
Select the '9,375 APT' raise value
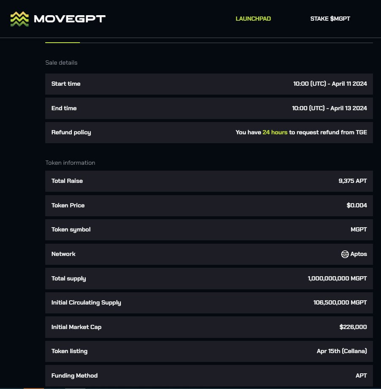tap(353, 181)
